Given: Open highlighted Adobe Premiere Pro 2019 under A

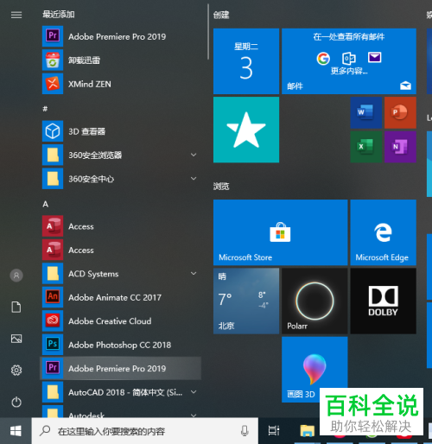Looking at the screenshot, I should pyautogui.click(x=121, y=368).
